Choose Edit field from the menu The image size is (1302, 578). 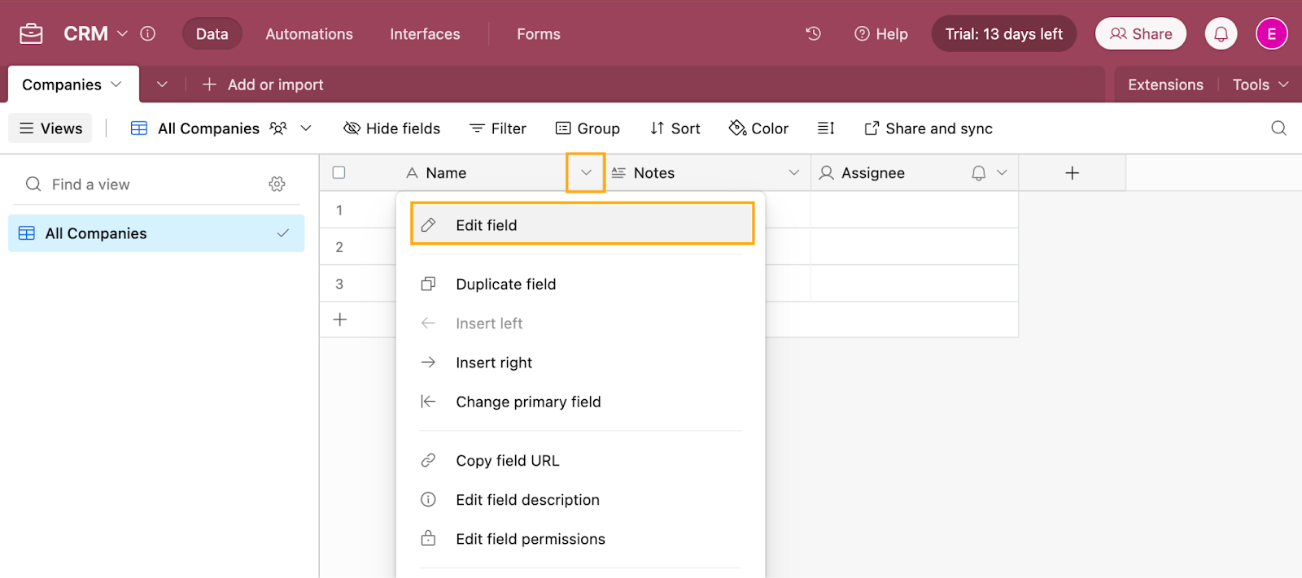click(583, 224)
